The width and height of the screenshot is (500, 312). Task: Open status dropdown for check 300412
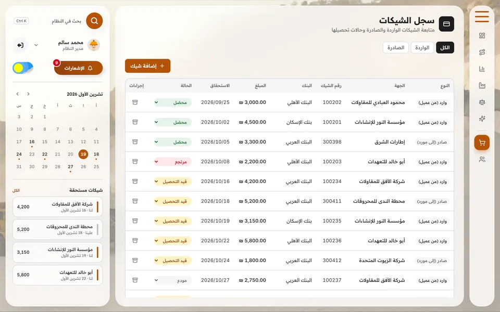click(x=172, y=261)
